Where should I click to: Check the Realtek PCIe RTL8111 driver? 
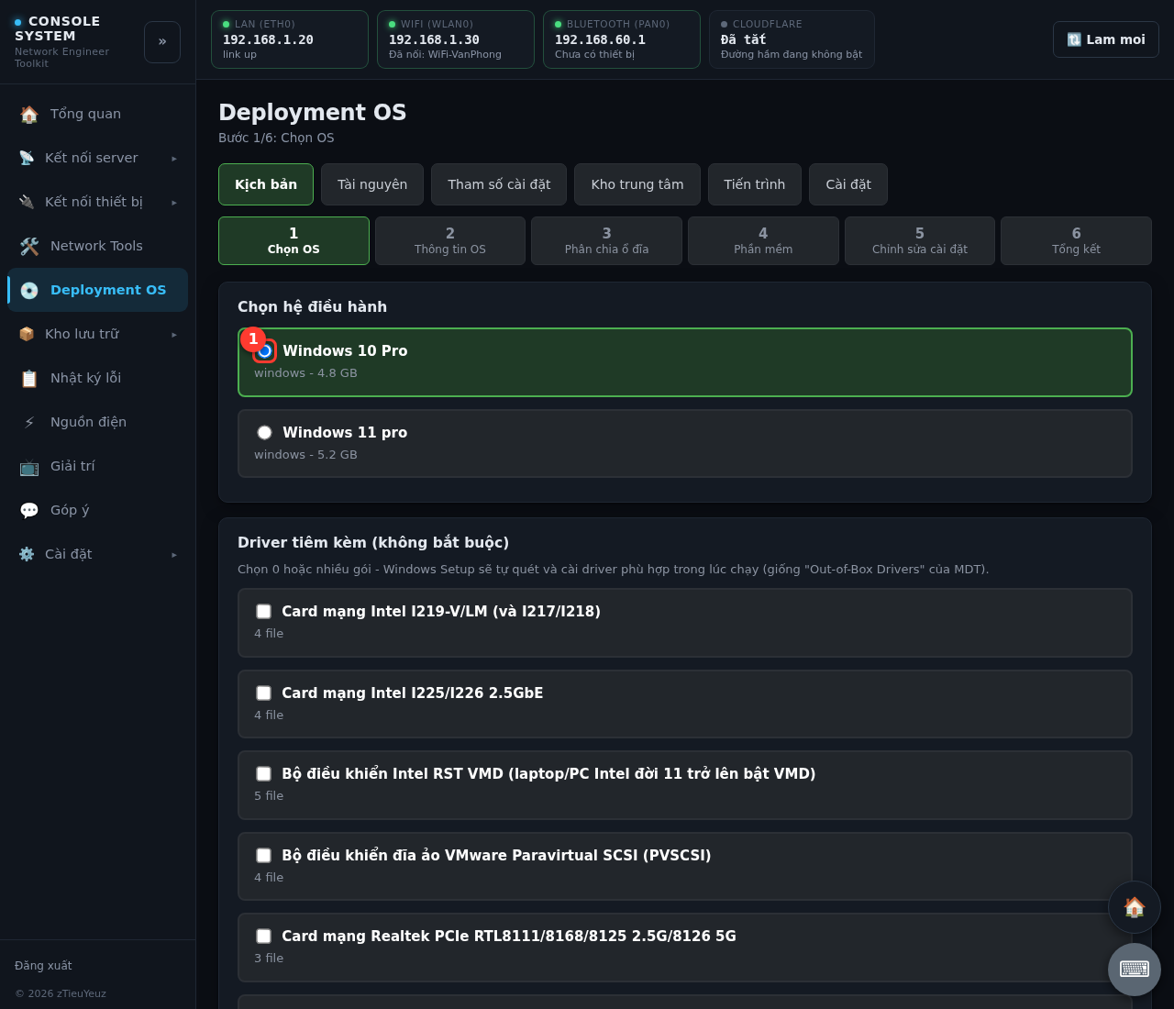[x=263, y=936]
